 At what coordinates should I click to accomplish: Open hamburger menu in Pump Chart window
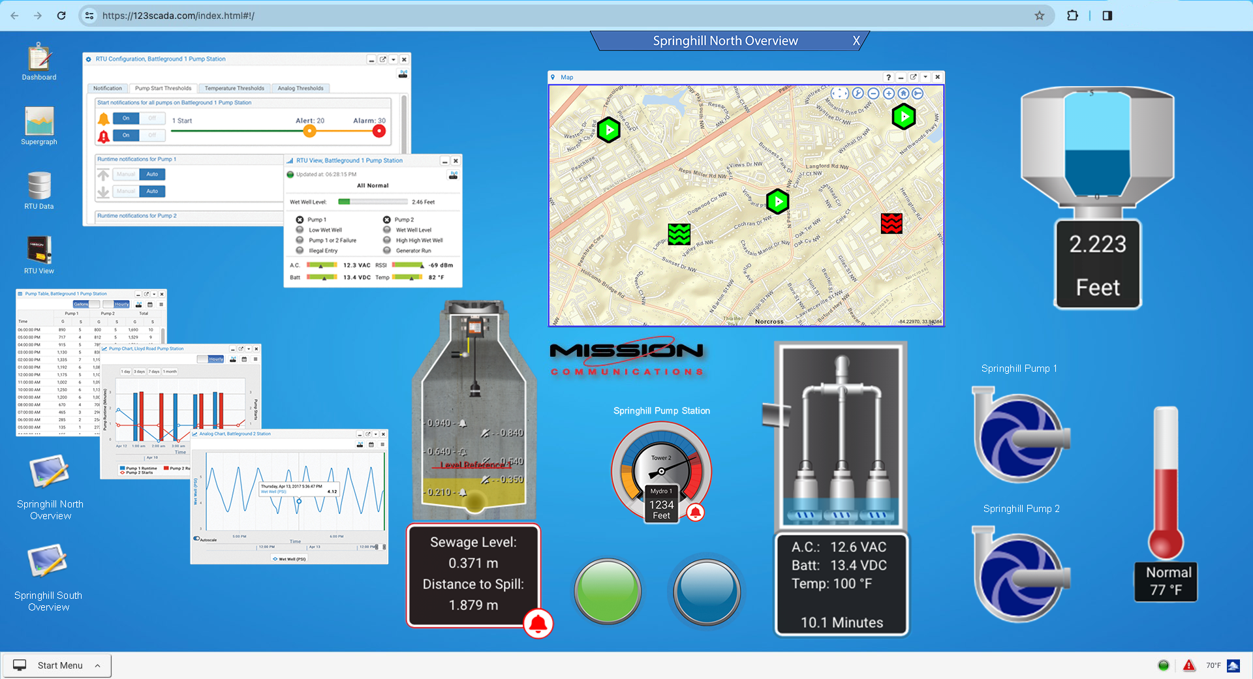click(255, 359)
